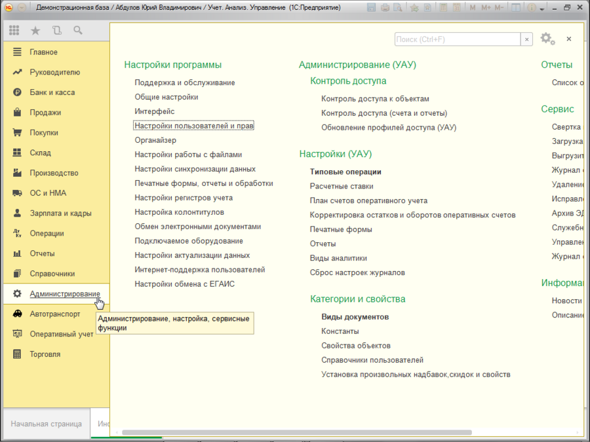This screenshot has height=442, width=590.
Task: Select the Торговля calculator section
Action: [45, 354]
